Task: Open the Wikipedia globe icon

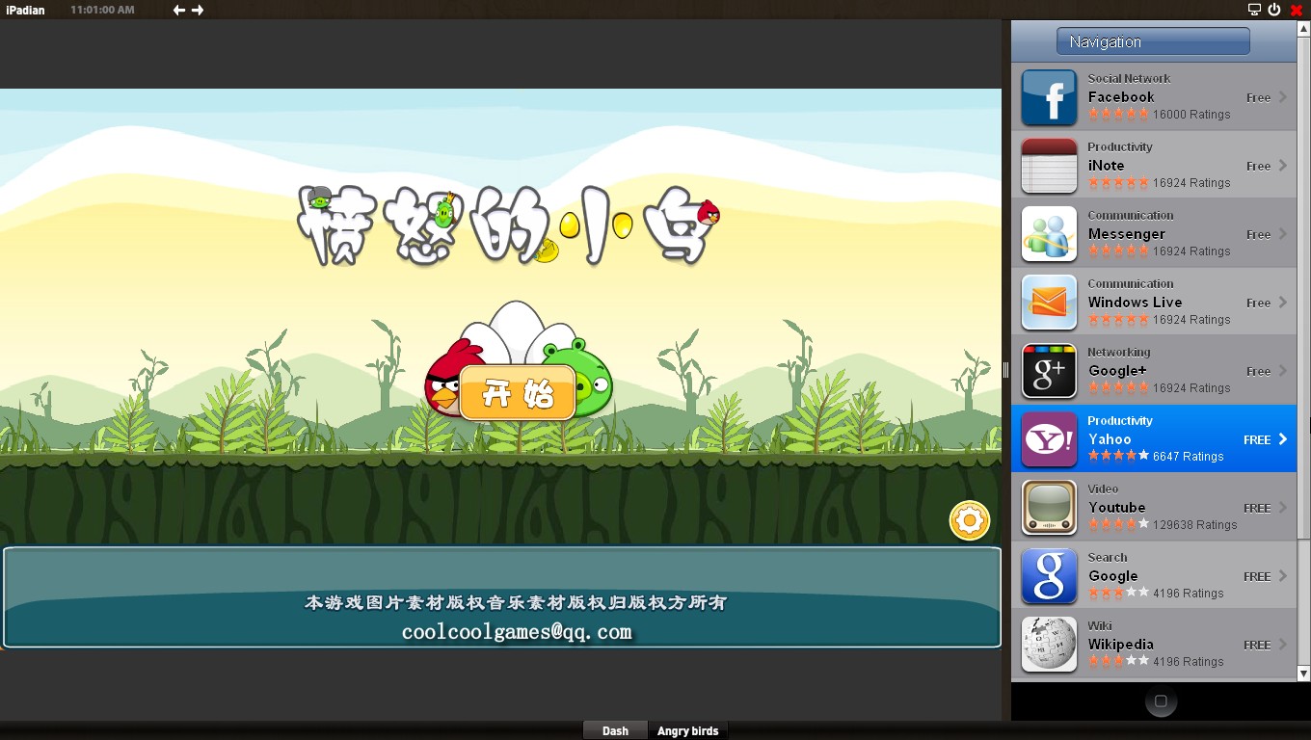Action: pos(1049,645)
